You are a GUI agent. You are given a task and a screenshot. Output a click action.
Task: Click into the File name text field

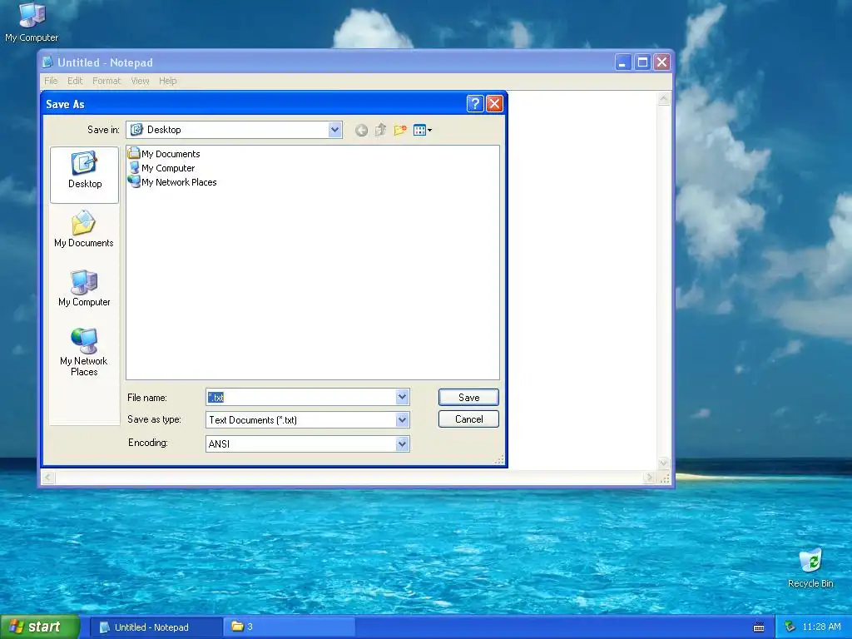point(301,397)
